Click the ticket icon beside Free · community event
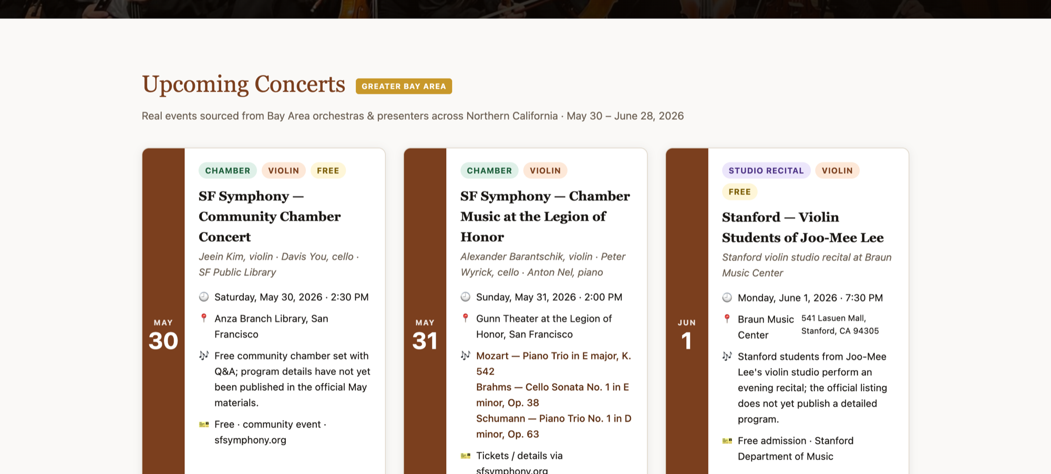 tap(204, 424)
